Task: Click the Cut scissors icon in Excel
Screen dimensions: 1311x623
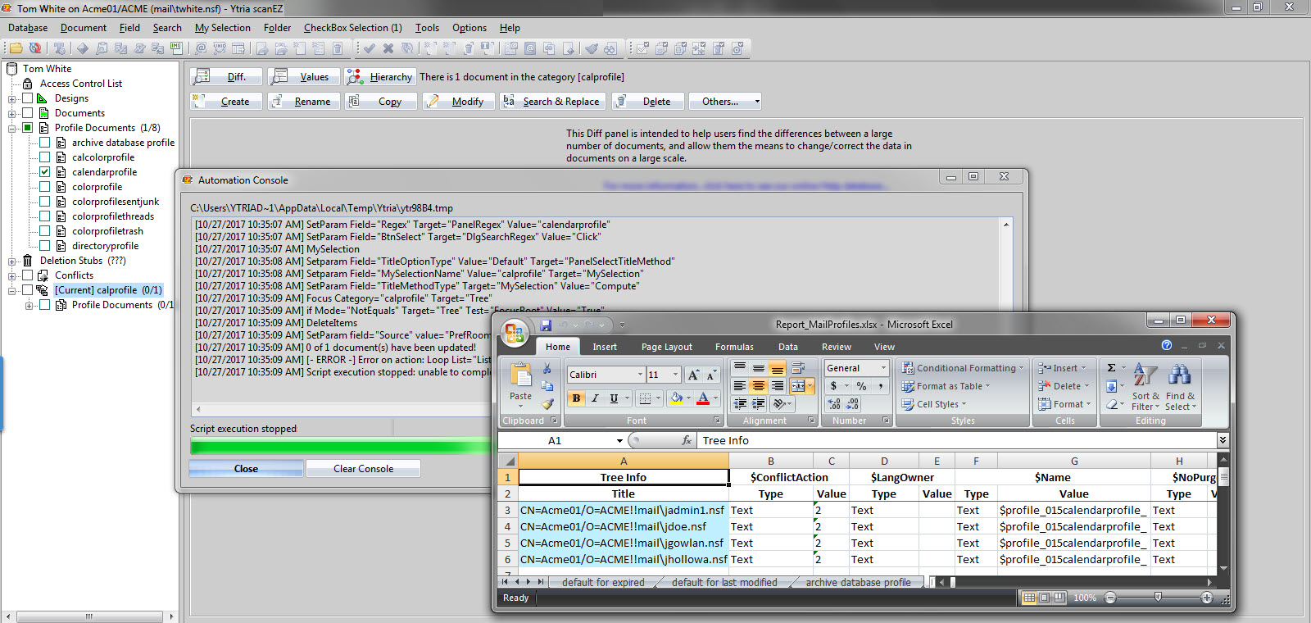Action: click(x=547, y=369)
